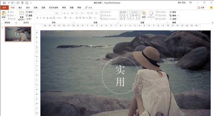Switch to the 动画 Animations tab

click(x=43, y=8)
